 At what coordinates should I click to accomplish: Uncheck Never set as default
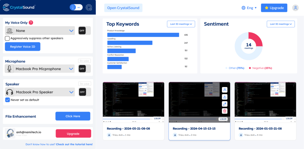click(7, 100)
